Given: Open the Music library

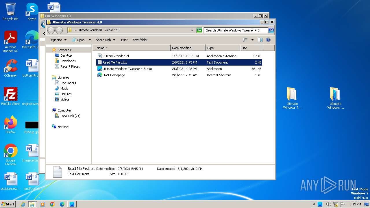Looking at the screenshot, I should pyautogui.click(x=64, y=88).
